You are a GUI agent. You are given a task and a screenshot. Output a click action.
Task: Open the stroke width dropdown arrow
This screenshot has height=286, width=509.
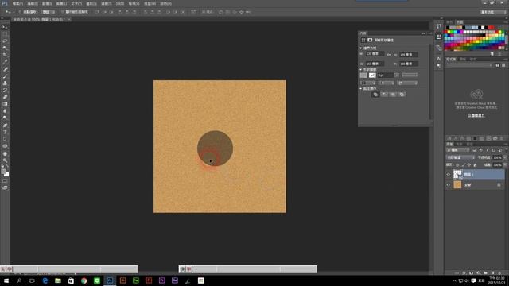tap(396, 75)
